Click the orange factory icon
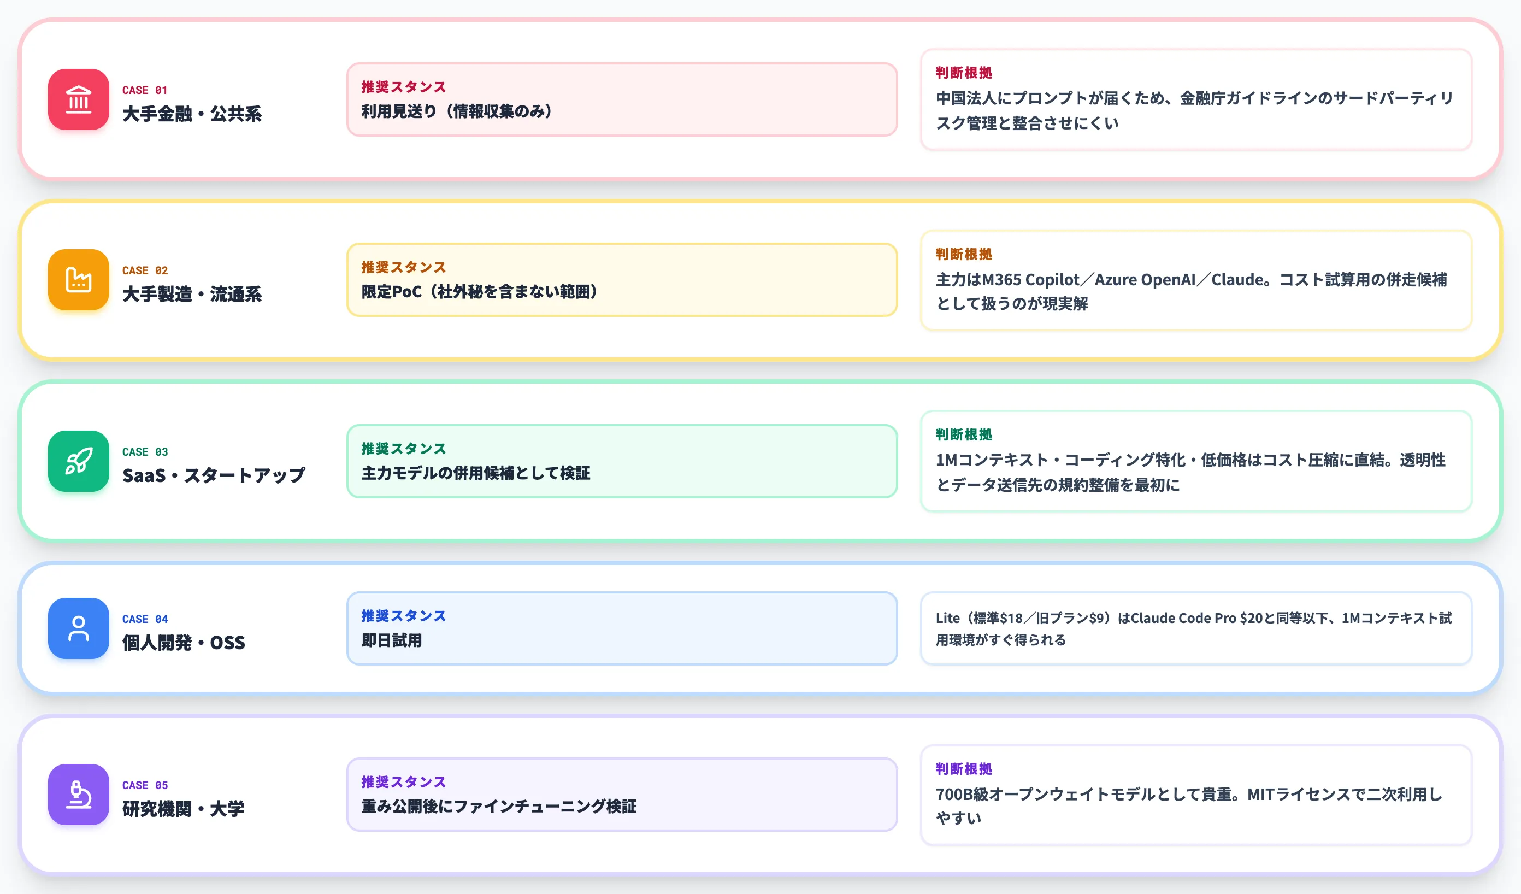This screenshot has width=1521, height=894. tap(79, 280)
